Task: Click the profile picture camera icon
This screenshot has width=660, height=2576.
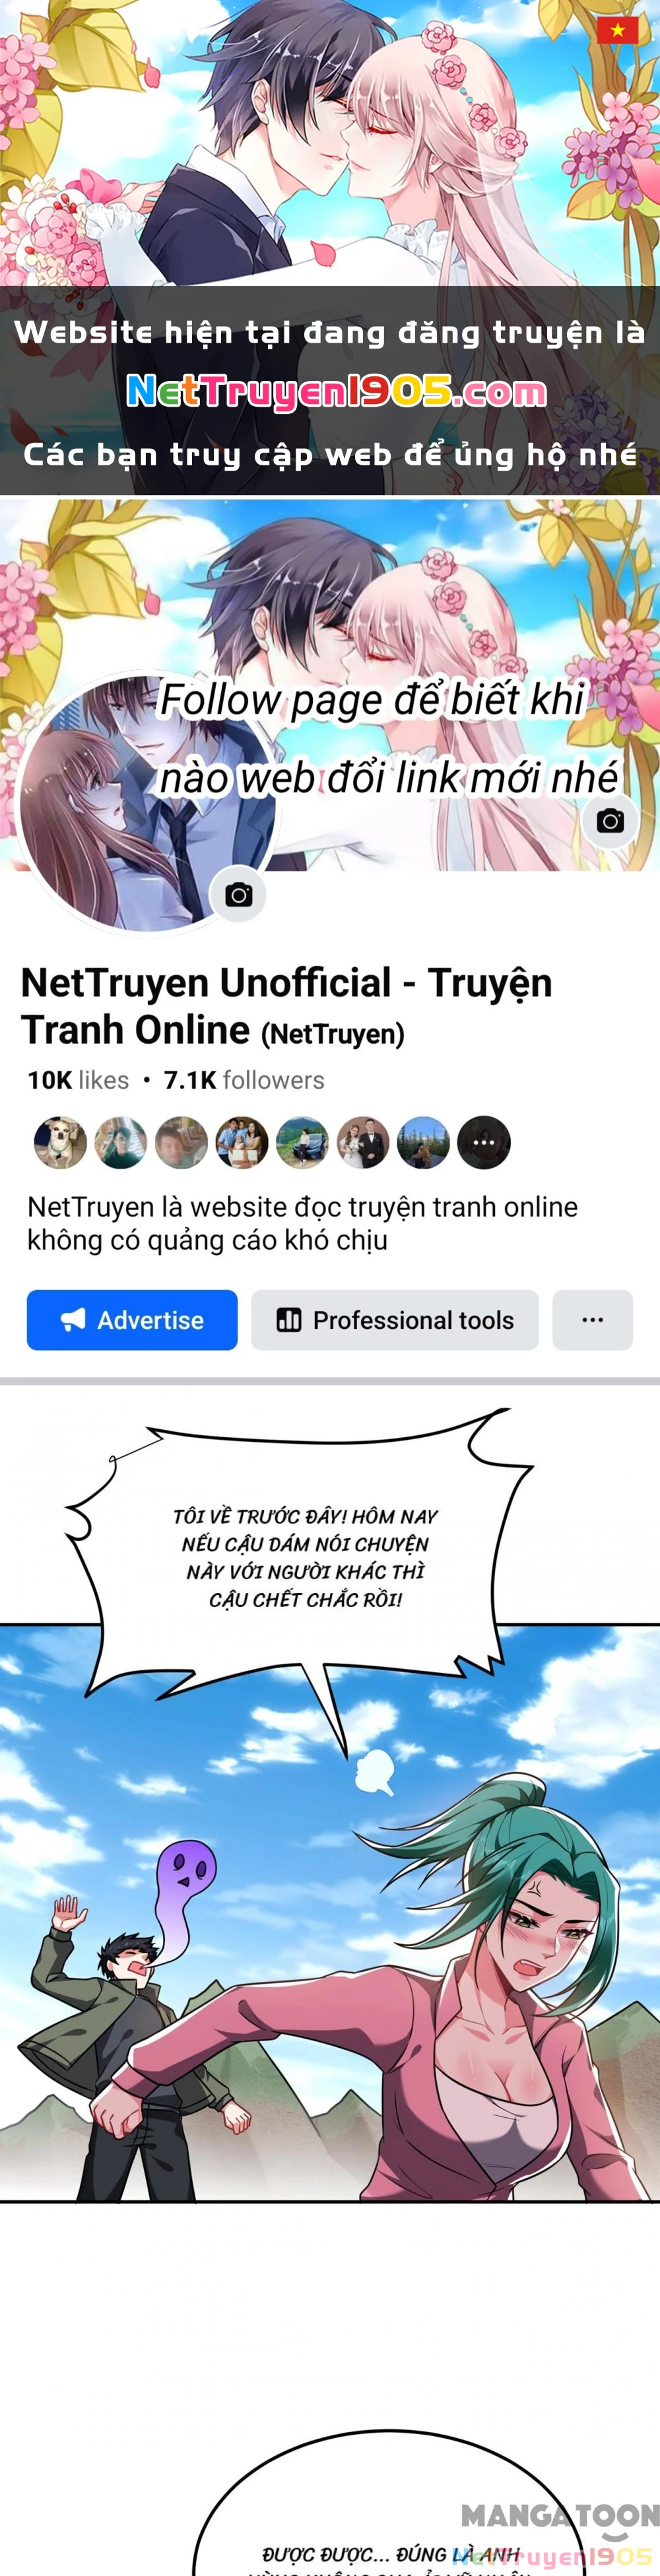Action: tap(238, 894)
